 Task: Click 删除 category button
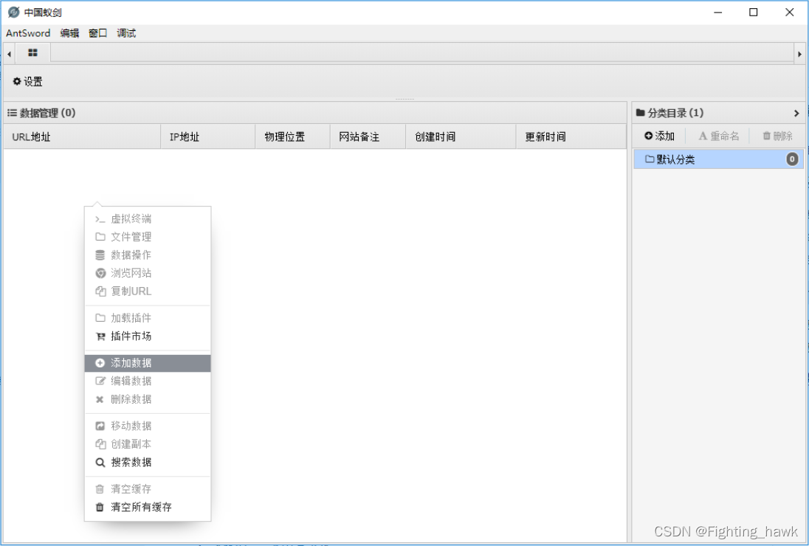pyautogui.click(x=777, y=136)
